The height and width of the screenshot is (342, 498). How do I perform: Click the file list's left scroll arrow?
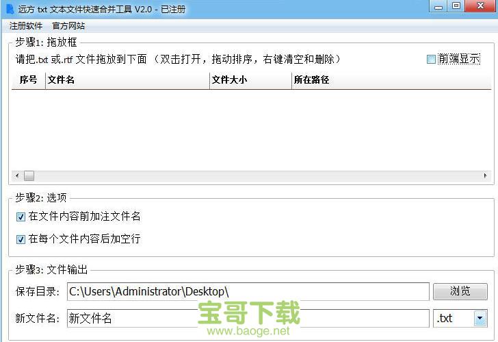[17, 176]
